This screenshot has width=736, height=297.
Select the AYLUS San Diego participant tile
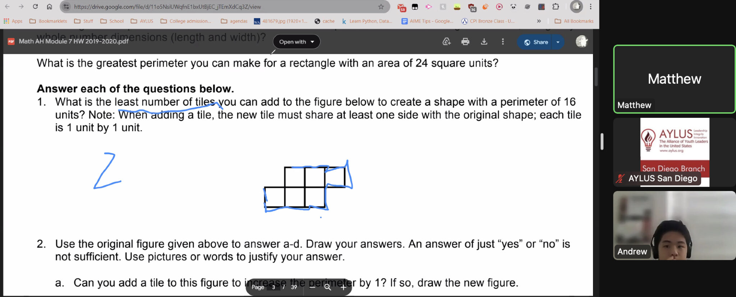click(x=675, y=152)
